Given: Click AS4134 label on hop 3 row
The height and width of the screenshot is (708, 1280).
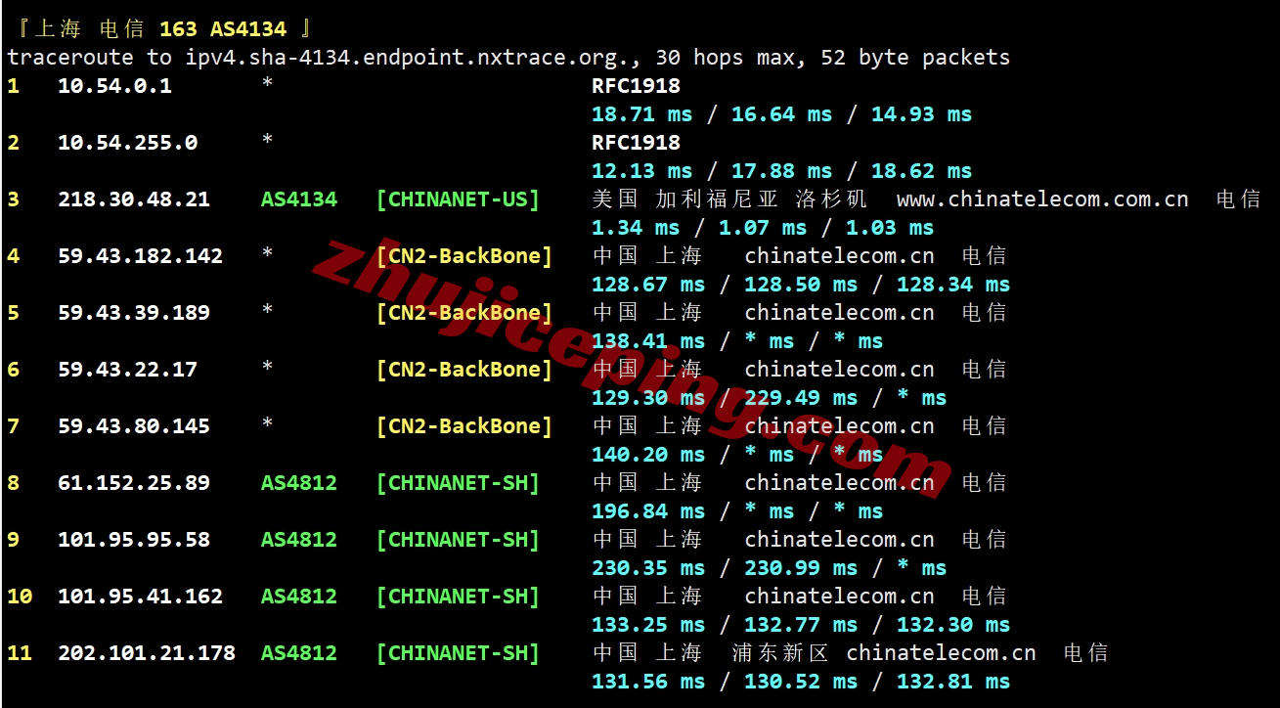Looking at the screenshot, I should pyautogui.click(x=299, y=199).
